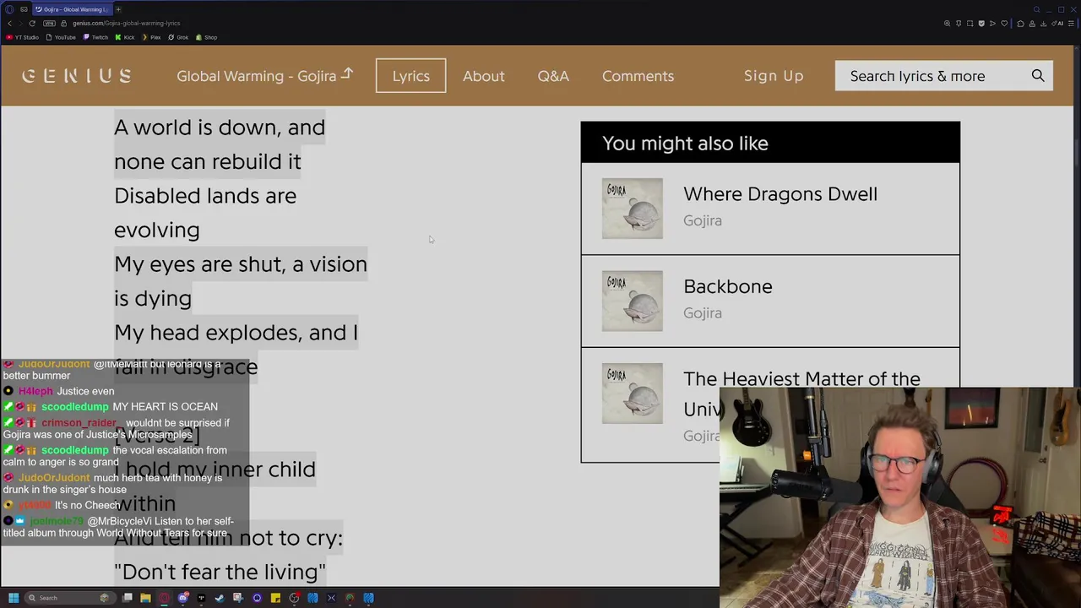Open the extensions cube icon
1081x608 pixels.
[x=1020, y=24]
